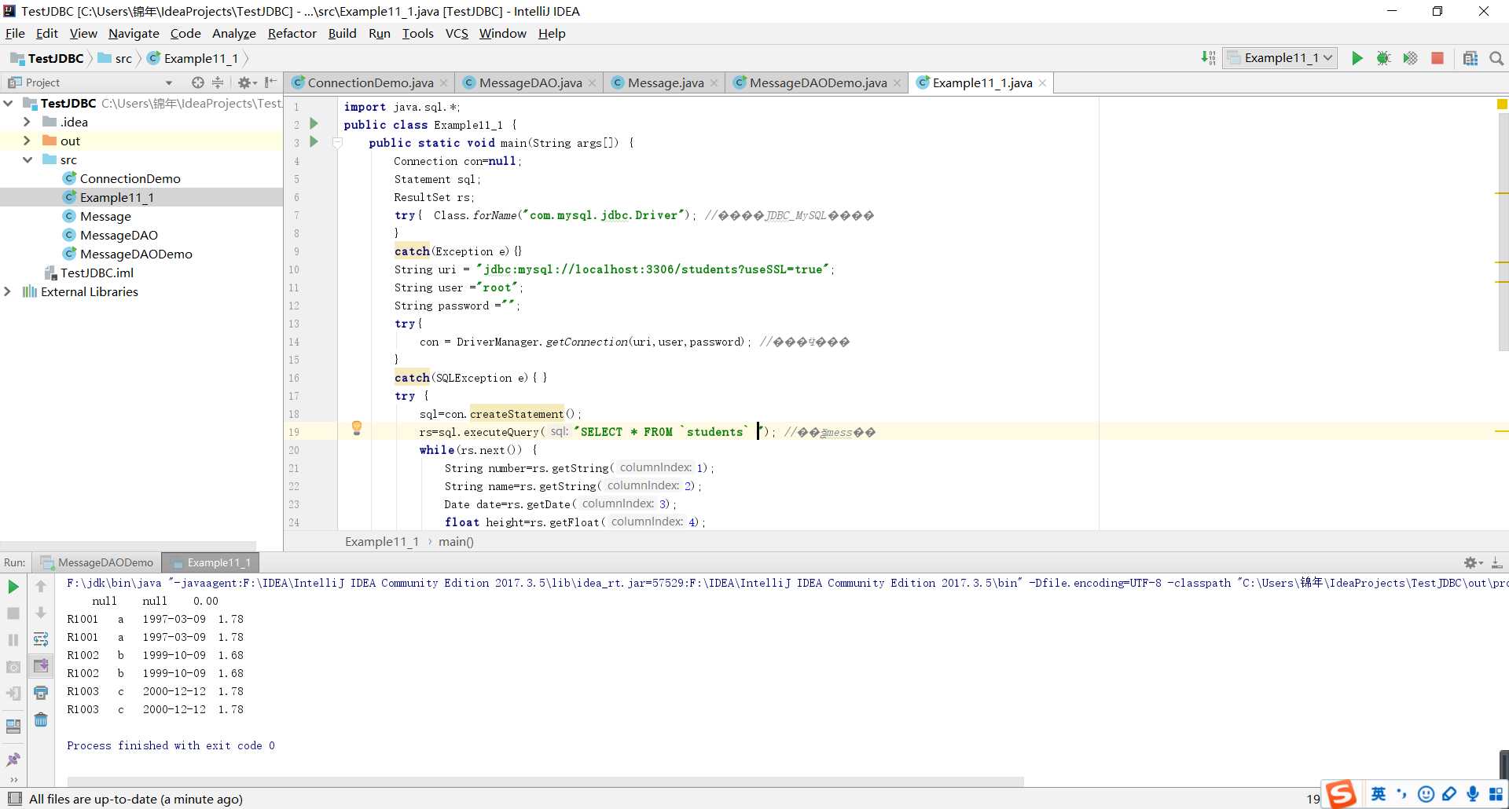Close the Example11_1.java tab
The image size is (1509, 809).
click(1042, 83)
